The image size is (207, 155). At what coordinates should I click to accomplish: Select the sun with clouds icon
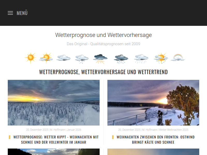click(46, 58)
